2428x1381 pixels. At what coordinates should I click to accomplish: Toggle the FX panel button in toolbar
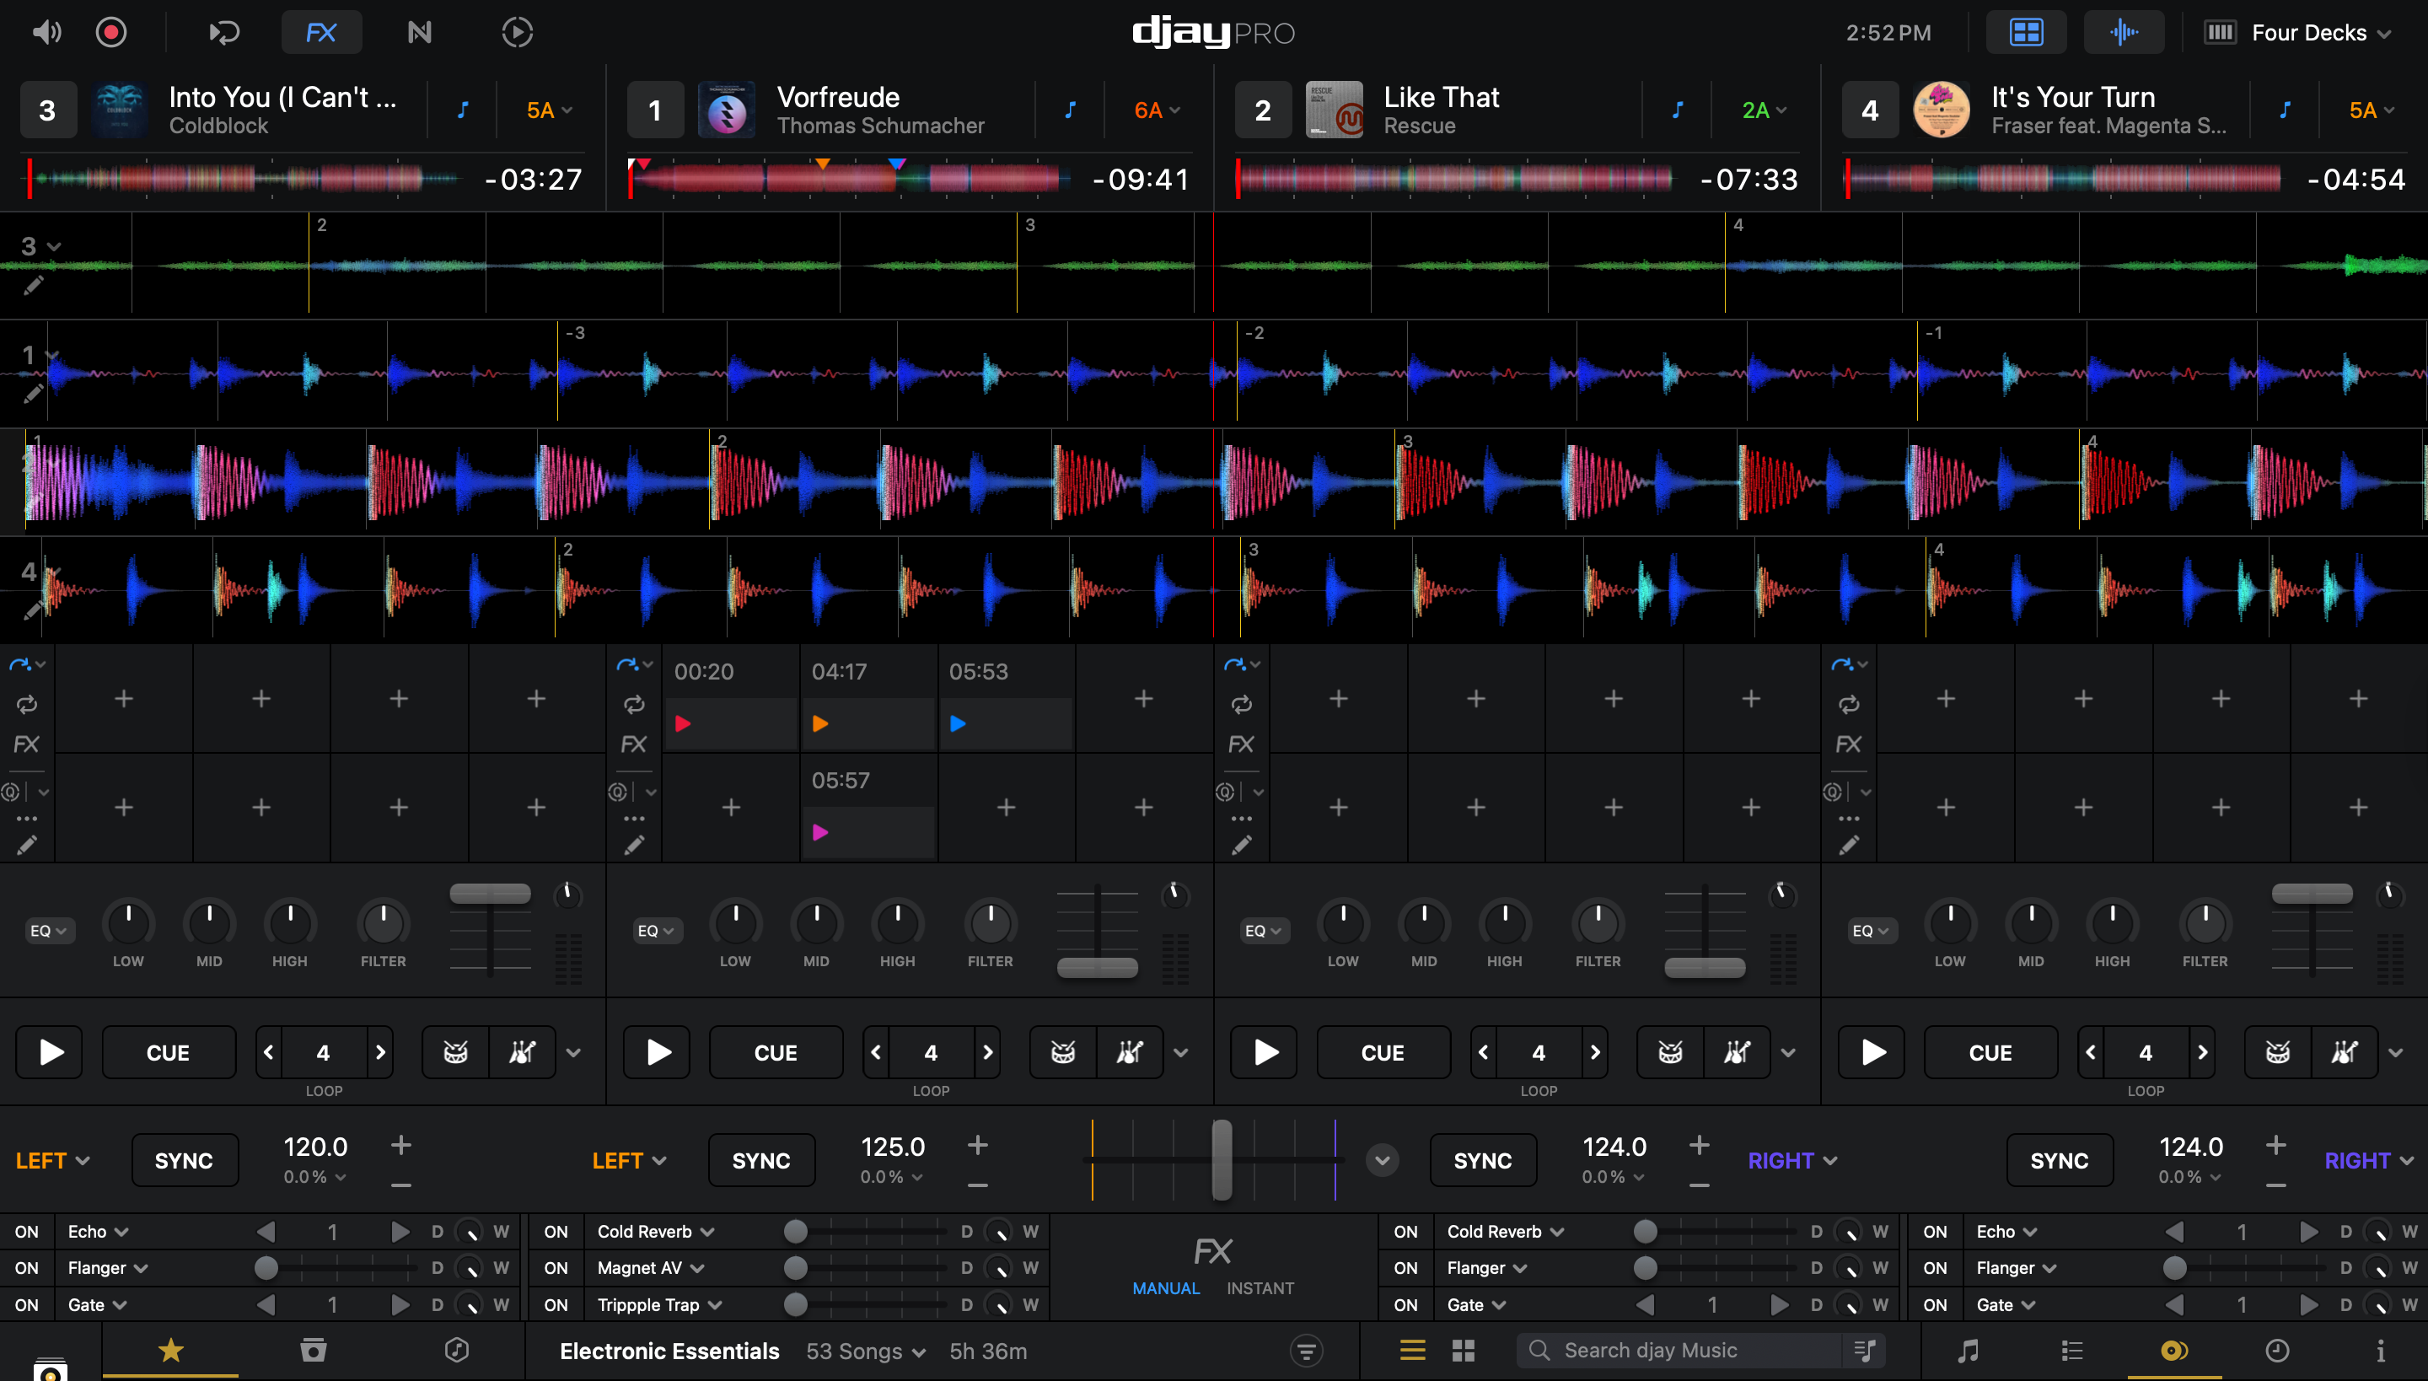(x=320, y=32)
